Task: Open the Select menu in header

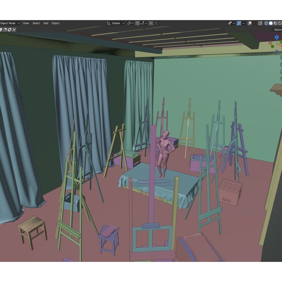Action: [x=36, y=23]
